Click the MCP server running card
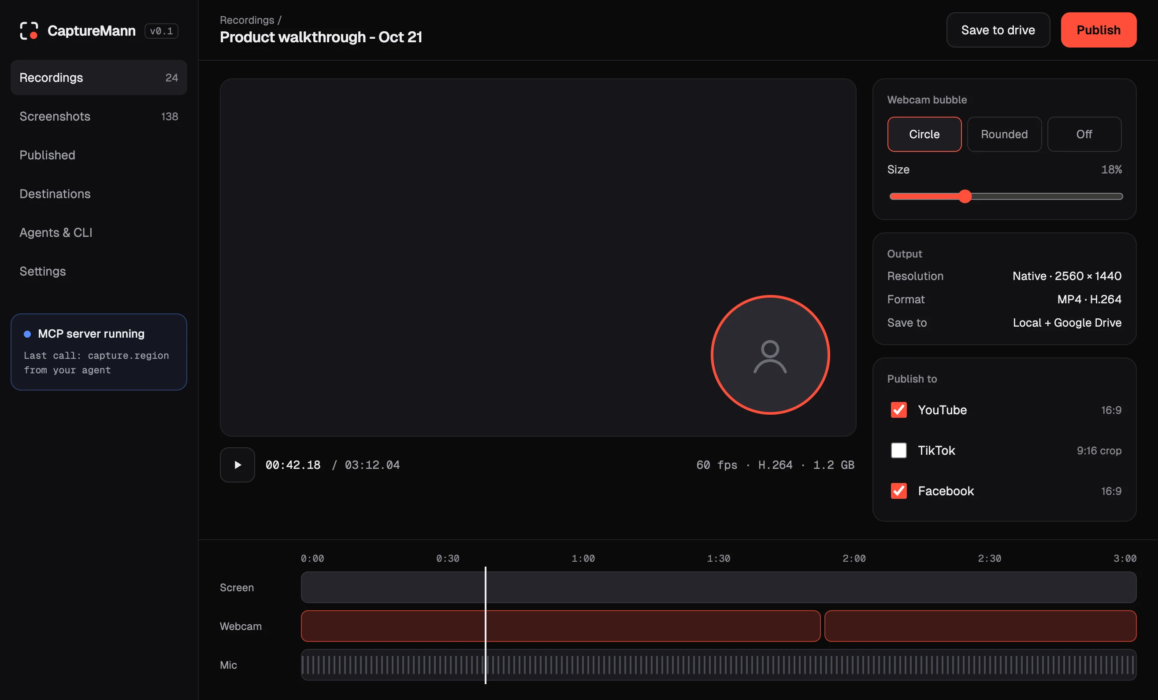This screenshot has width=1158, height=700. (99, 352)
